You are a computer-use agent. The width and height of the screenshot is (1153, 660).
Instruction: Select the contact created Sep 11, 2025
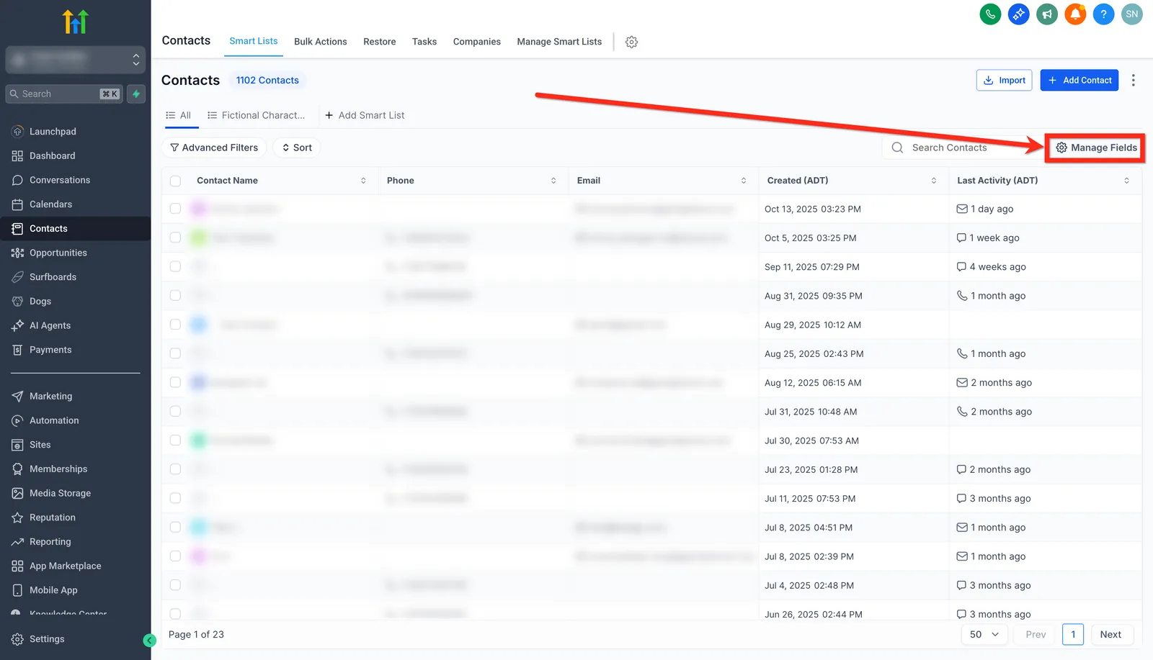click(175, 266)
